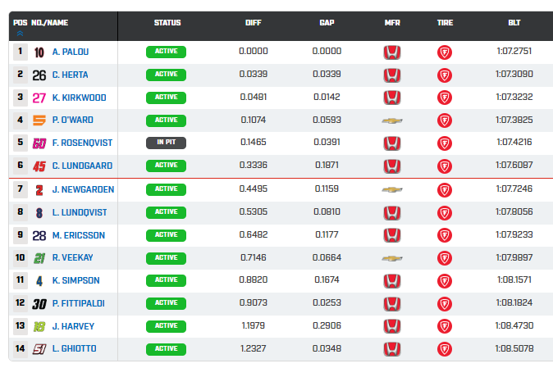The width and height of the screenshot is (553, 368).
Task: Click J. Newgarden's Chevrolet logo
Action: click(x=392, y=189)
